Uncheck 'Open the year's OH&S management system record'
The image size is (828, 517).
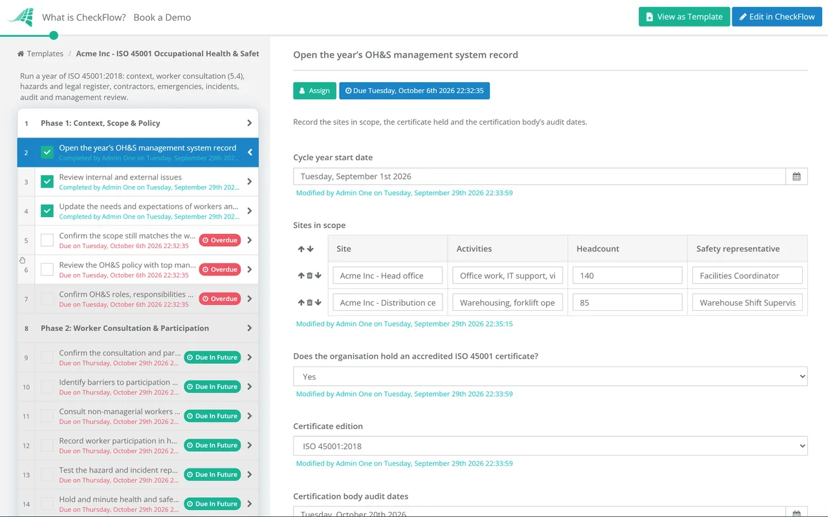47,153
